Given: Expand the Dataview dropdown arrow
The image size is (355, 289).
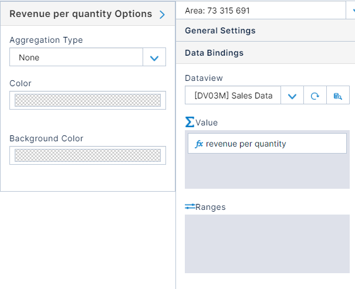Looking at the screenshot, I should 292,96.
